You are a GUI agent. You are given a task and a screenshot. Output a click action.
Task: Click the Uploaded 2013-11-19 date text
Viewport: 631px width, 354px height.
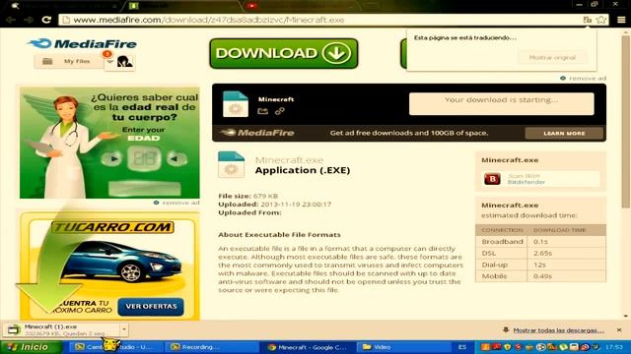tap(275, 205)
